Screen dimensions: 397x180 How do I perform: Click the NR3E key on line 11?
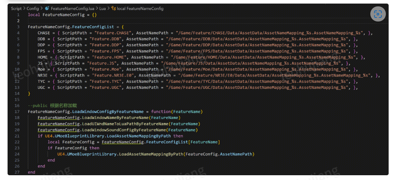pos(43,75)
